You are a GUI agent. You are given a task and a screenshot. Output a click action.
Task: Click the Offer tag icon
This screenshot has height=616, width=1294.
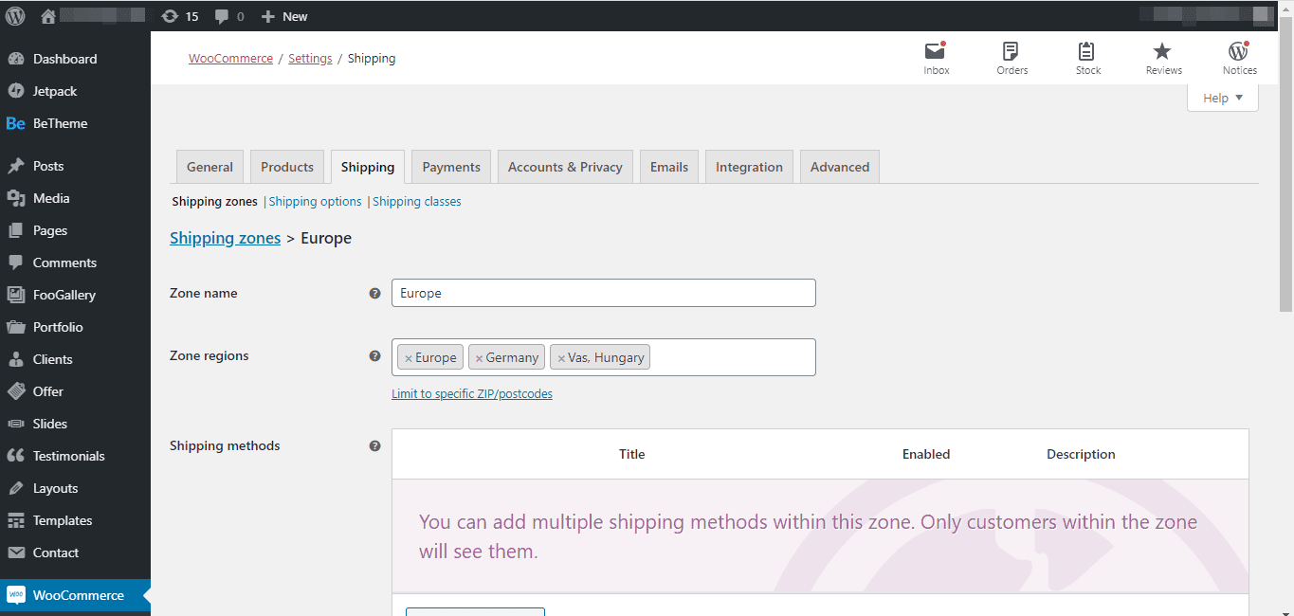click(16, 391)
